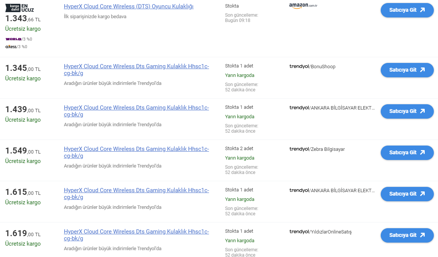The width and height of the screenshot is (438, 257).
Task: Click the 1.343,66 TL cheapest price
Action: pos(22,18)
